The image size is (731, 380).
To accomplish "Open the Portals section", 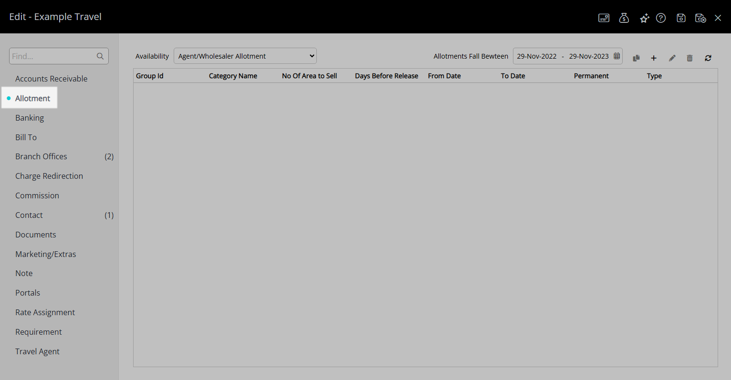I will [x=28, y=293].
